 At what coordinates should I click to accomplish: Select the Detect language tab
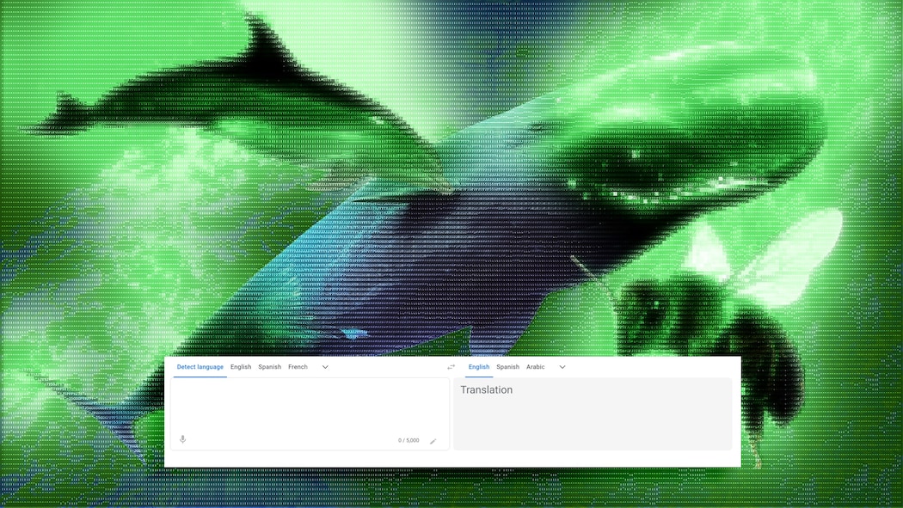(200, 366)
